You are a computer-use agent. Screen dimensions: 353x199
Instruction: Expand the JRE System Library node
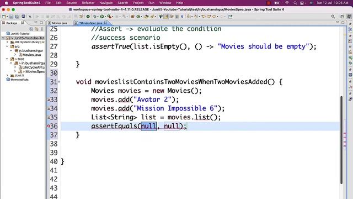[7, 42]
